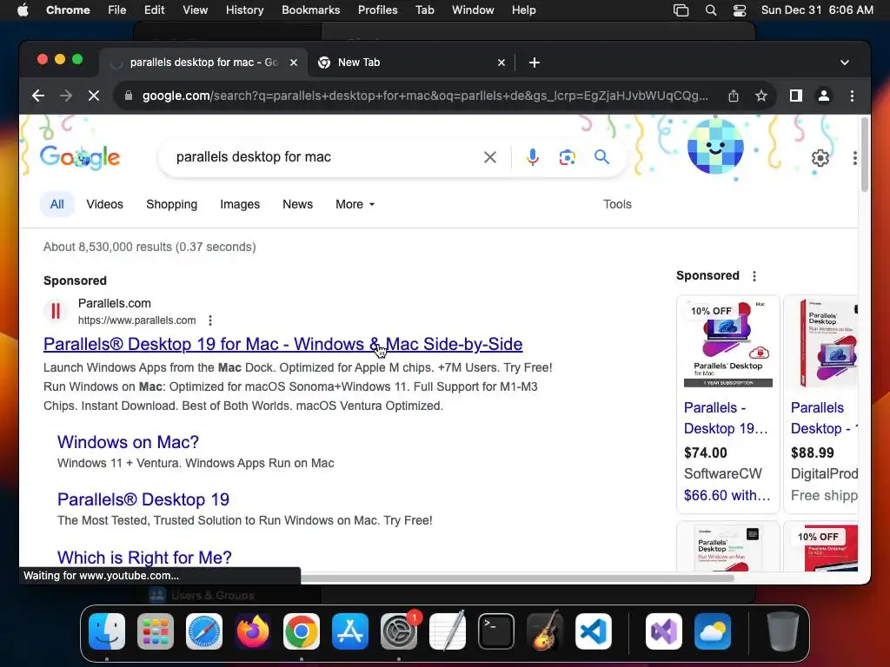
Task: Open Parallels Desktop 19 for Mac headline link
Action: tap(282, 344)
